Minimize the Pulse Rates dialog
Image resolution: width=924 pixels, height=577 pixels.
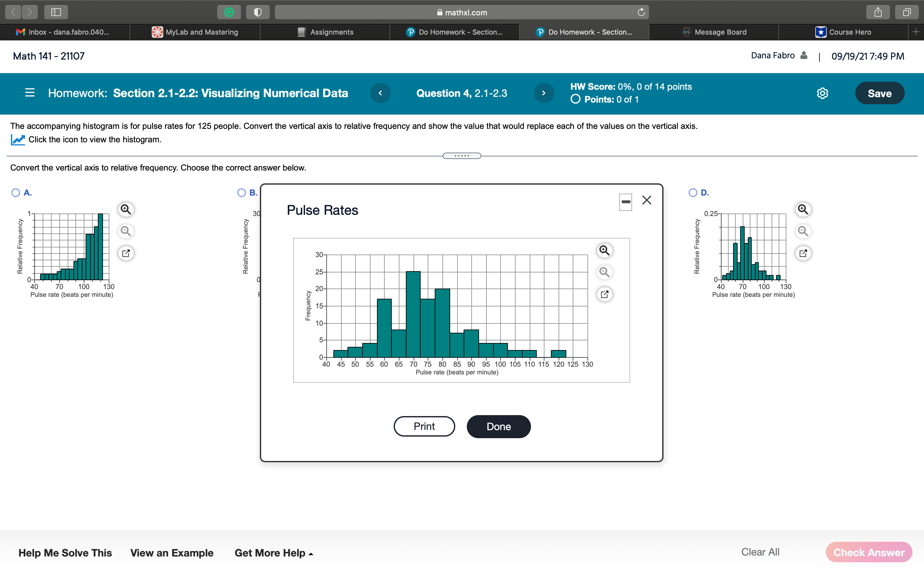click(x=625, y=202)
